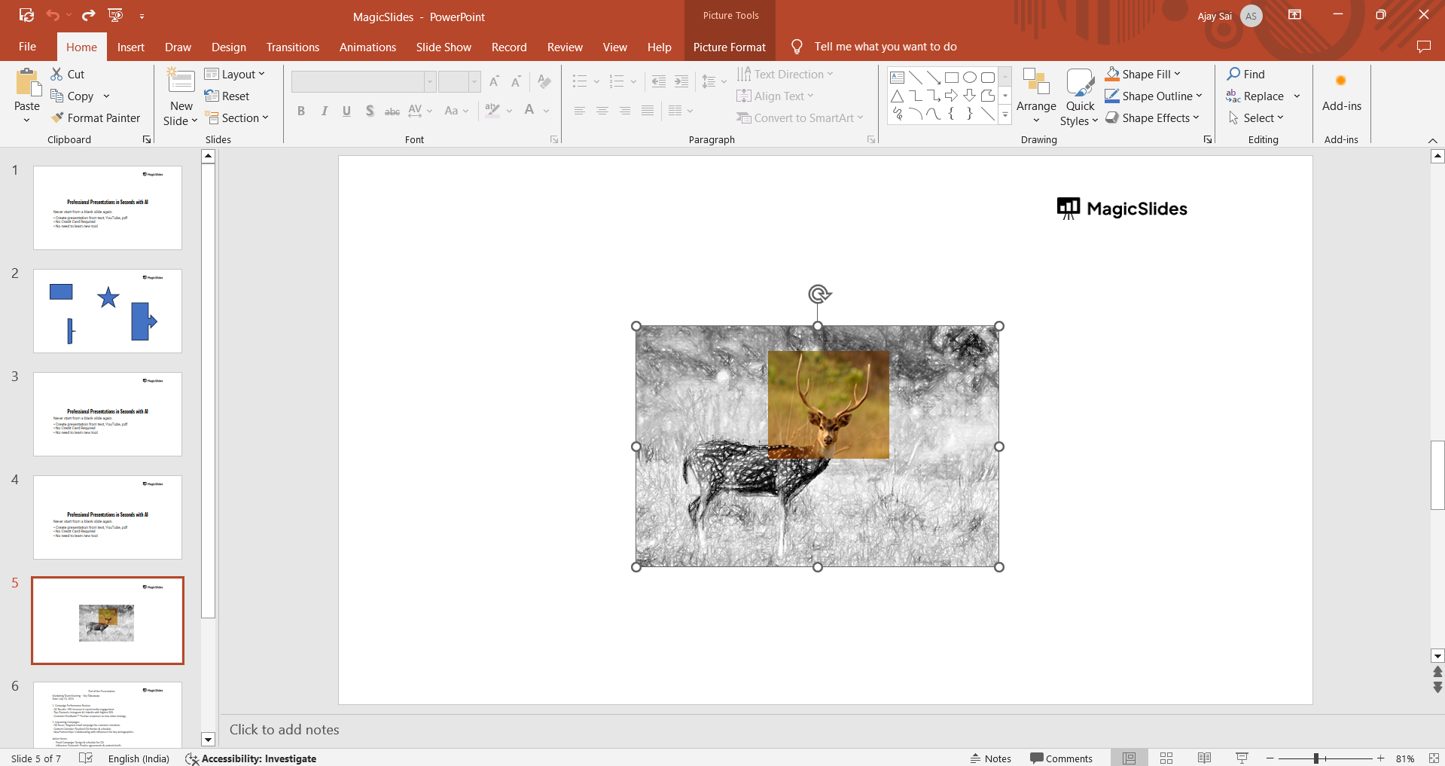Select the Strikethrough icon
This screenshot has width=1445, height=766.
pos(392,111)
